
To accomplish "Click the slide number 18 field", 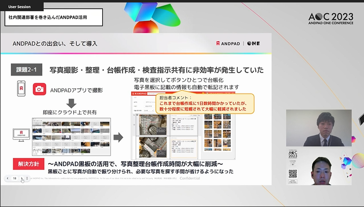I will [x=15, y=178].
